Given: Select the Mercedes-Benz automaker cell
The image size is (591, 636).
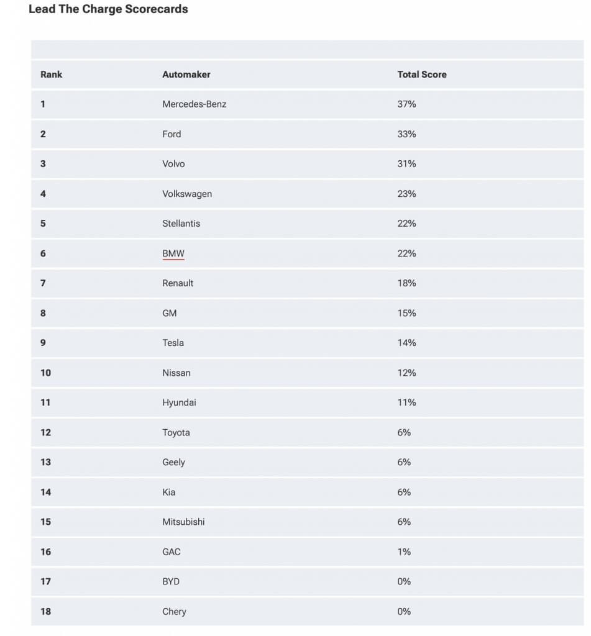Looking at the screenshot, I should click(x=194, y=104).
